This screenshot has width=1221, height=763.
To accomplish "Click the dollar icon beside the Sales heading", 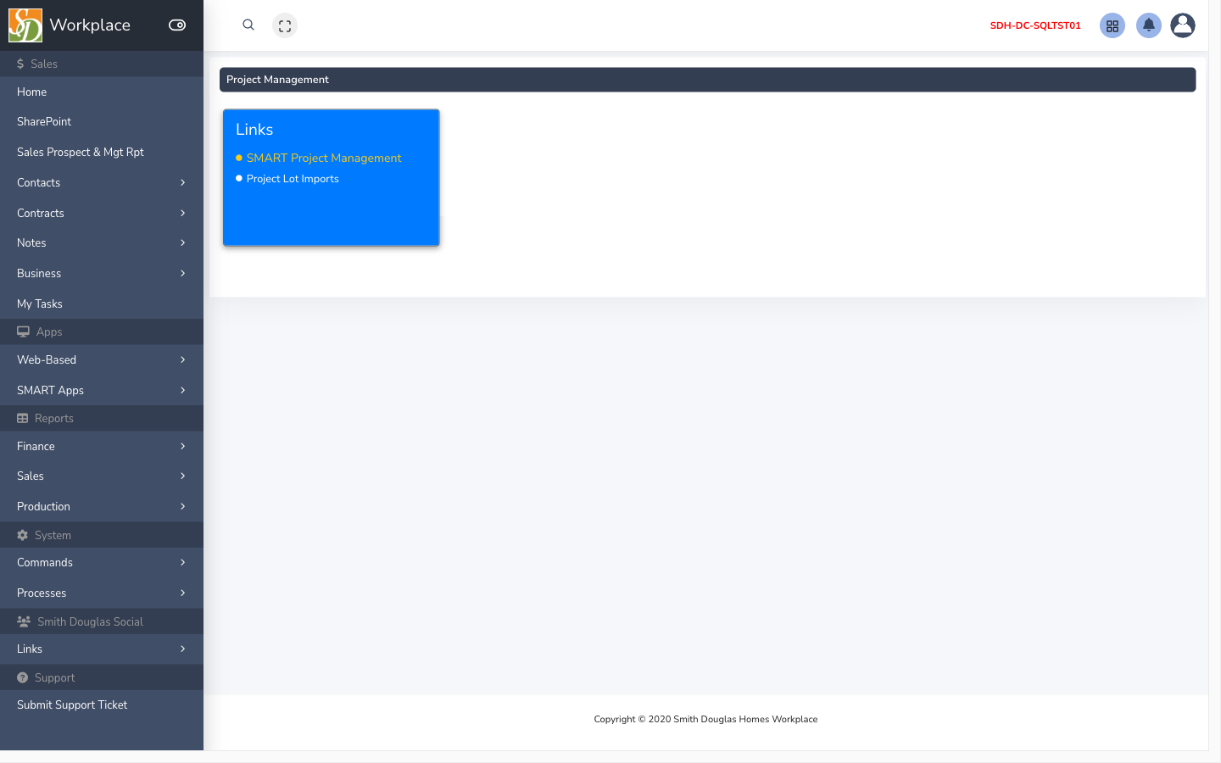I will point(20,64).
